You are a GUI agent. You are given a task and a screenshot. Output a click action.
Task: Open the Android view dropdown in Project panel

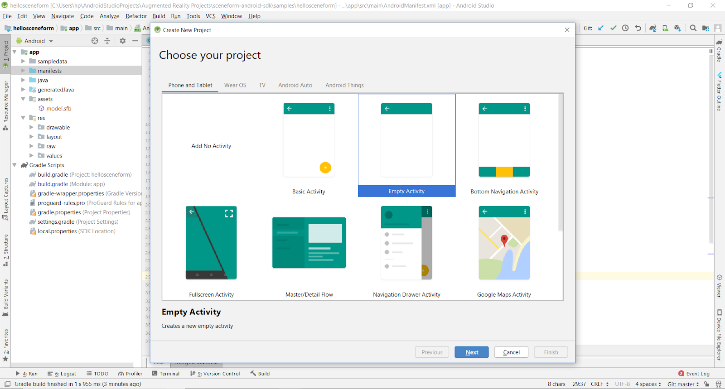coord(35,41)
